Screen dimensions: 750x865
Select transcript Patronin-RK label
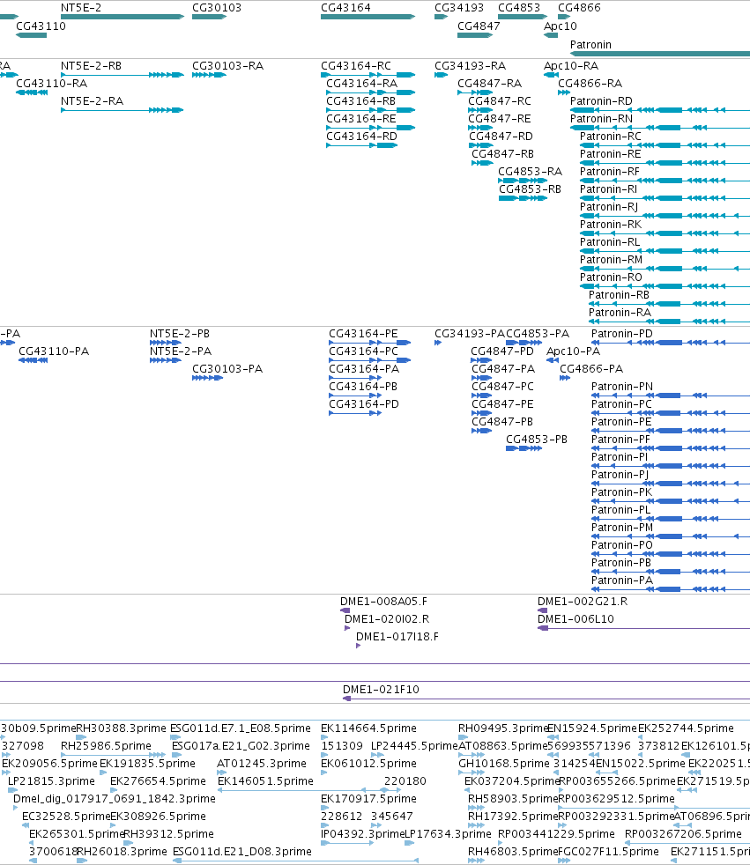click(x=611, y=225)
